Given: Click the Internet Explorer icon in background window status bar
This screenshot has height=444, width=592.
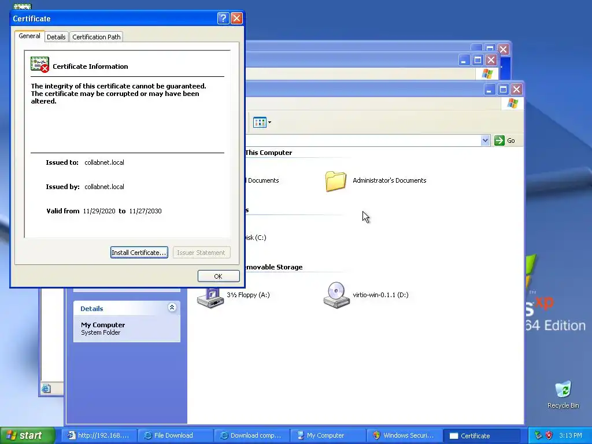Looking at the screenshot, I should click(46, 388).
